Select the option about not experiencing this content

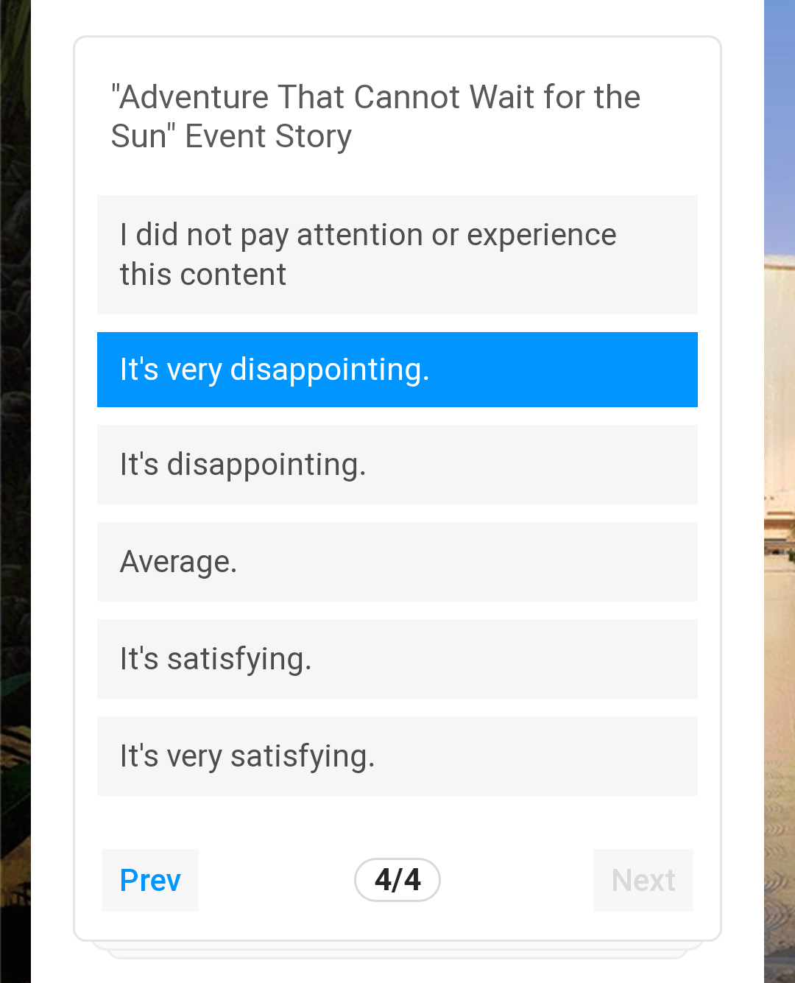(x=397, y=255)
